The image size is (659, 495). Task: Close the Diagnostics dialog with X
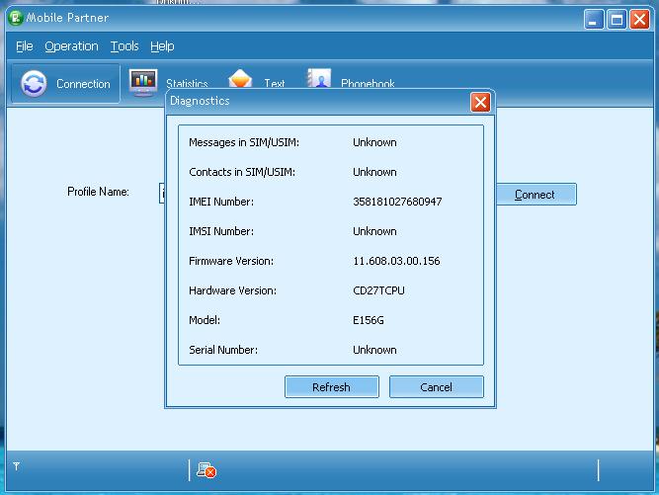(480, 102)
